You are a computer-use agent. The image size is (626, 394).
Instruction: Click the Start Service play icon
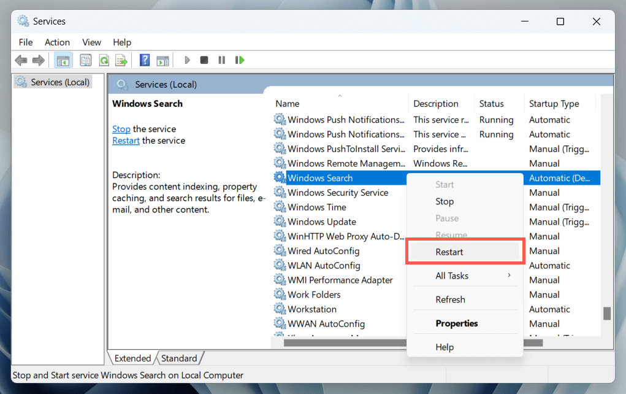(187, 60)
